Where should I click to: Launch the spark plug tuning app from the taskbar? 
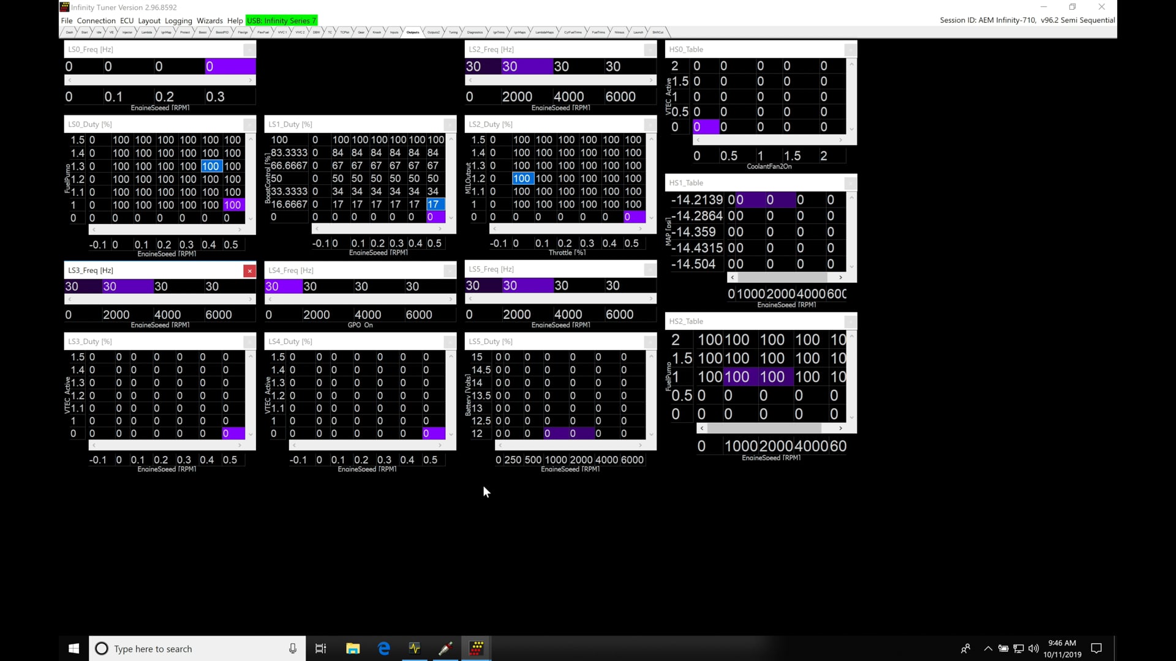pos(445,648)
